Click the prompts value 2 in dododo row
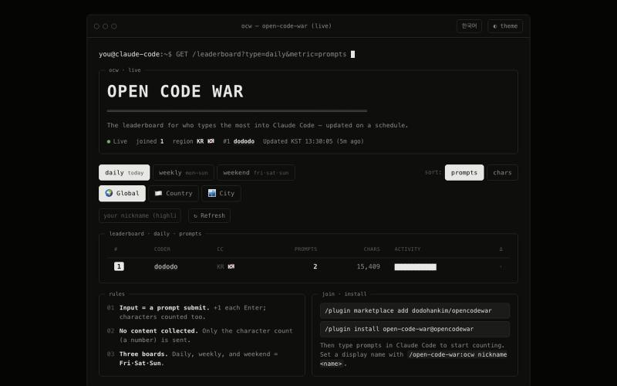Image resolution: width=617 pixels, height=386 pixels. pyautogui.click(x=315, y=266)
